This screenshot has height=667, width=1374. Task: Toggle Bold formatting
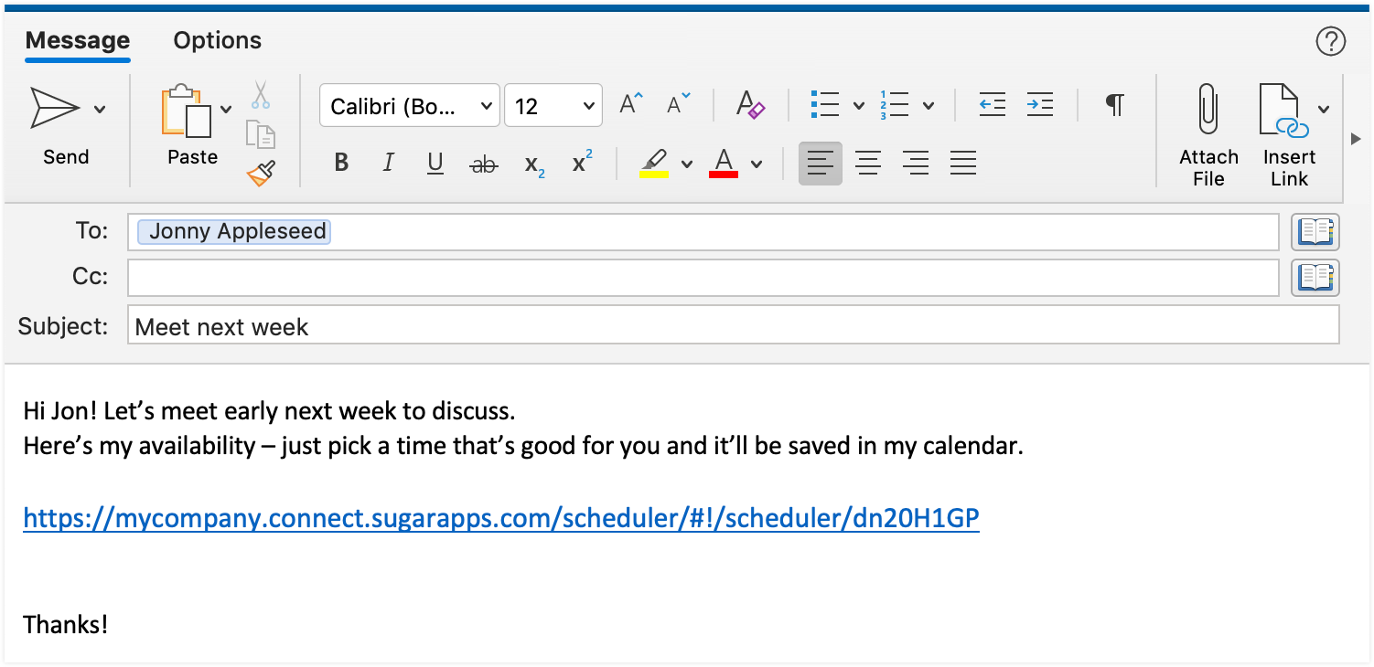tap(342, 164)
